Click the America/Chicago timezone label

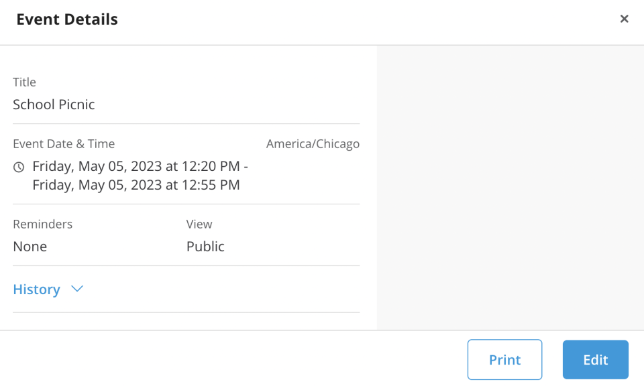313,144
